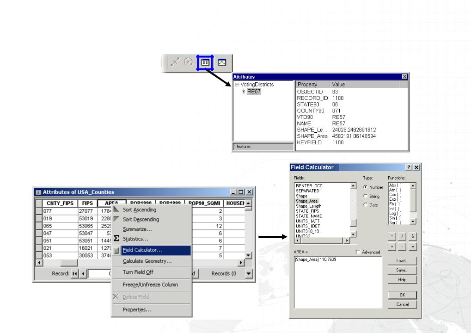
Task: Choose the split/crossed-lines tool in the toolbar
Action: (175, 62)
